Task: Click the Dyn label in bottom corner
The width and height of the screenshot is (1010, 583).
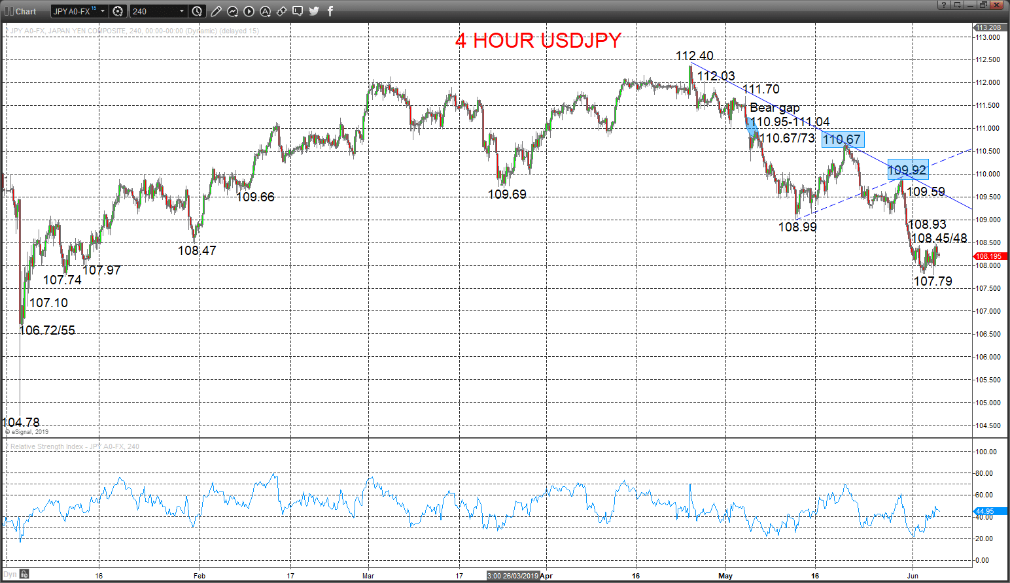Action: [x=10, y=575]
